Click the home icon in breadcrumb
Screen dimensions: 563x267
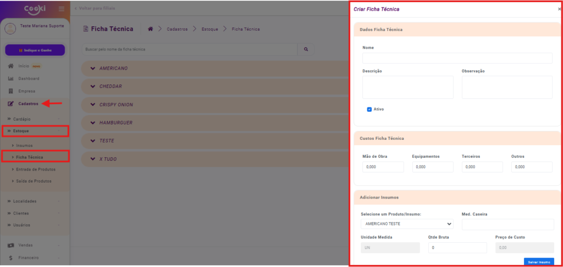click(x=151, y=29)
